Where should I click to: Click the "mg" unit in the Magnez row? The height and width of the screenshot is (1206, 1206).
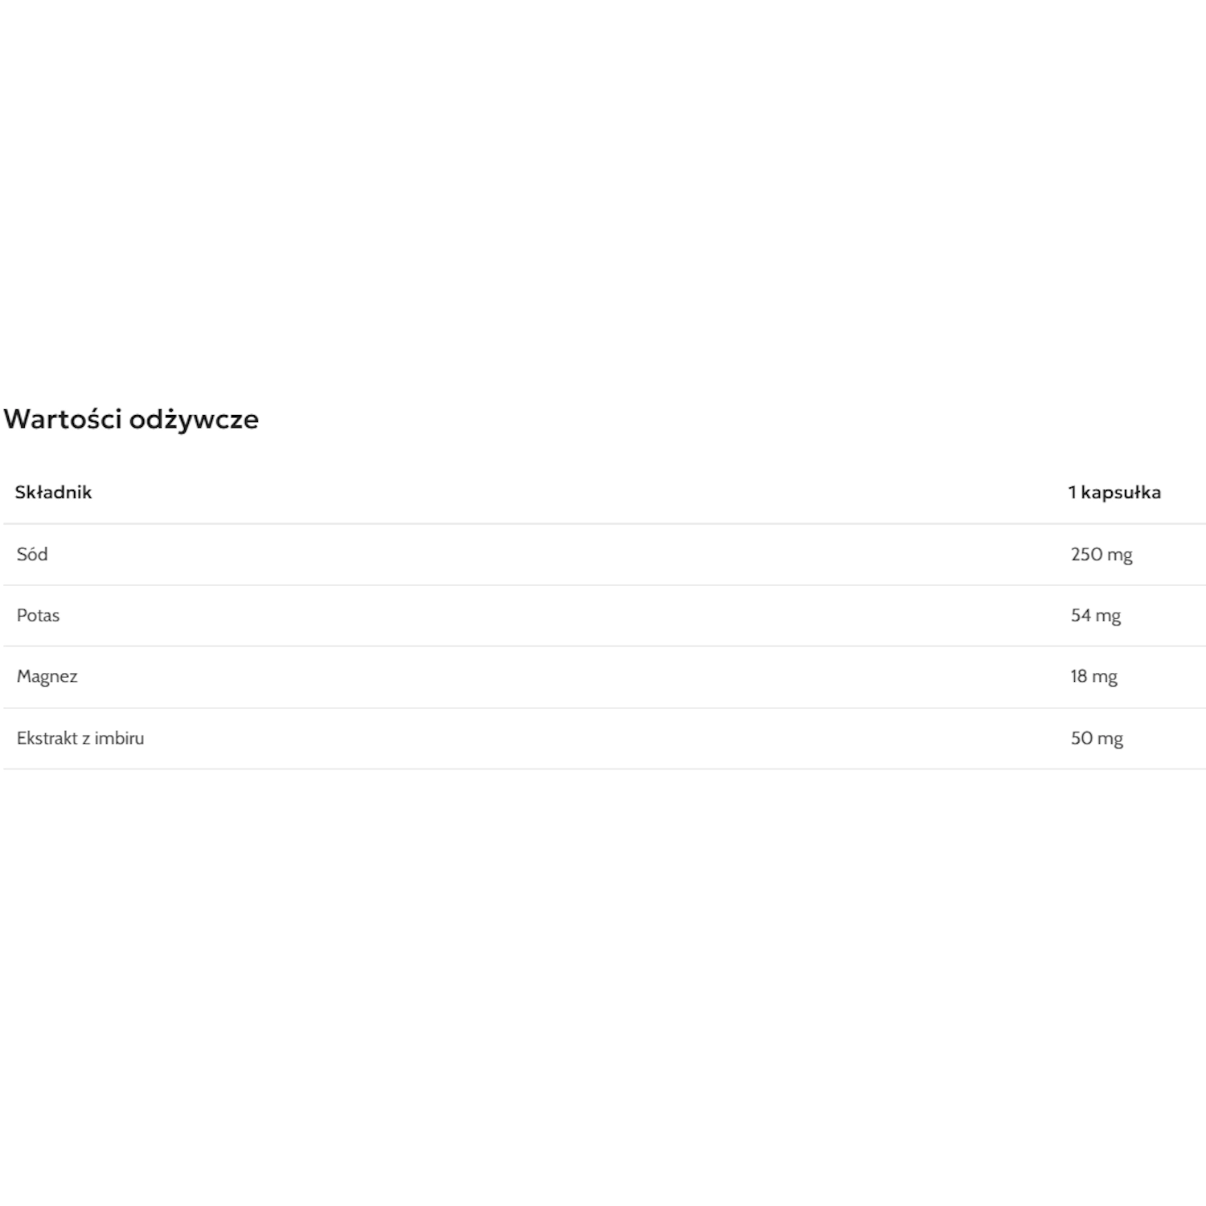click(1105, 677)
